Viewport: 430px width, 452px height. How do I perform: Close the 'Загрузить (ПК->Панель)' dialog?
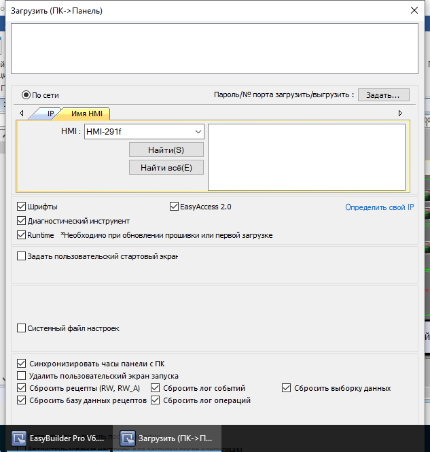tap(414, 10)
